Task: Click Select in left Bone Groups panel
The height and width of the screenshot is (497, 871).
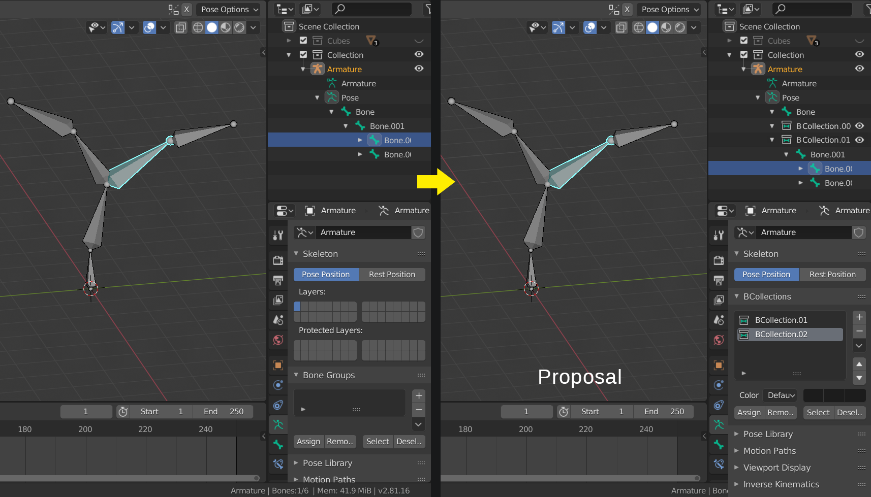Action: [x=378, y=442]
